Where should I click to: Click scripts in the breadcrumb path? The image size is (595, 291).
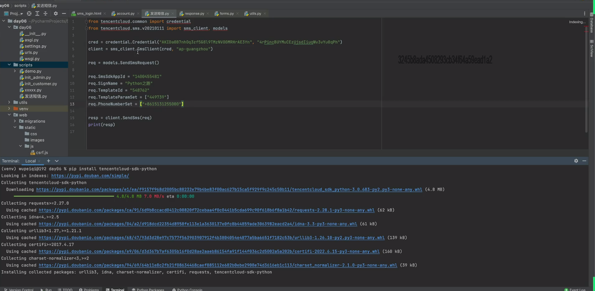[x=20, y=6]
